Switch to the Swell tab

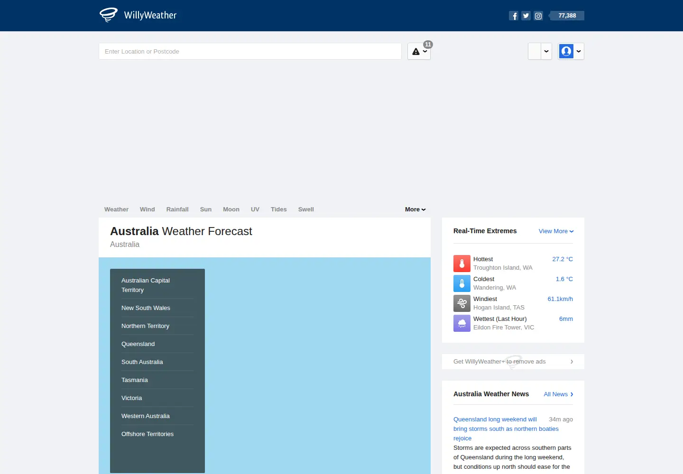pos(306,209)
